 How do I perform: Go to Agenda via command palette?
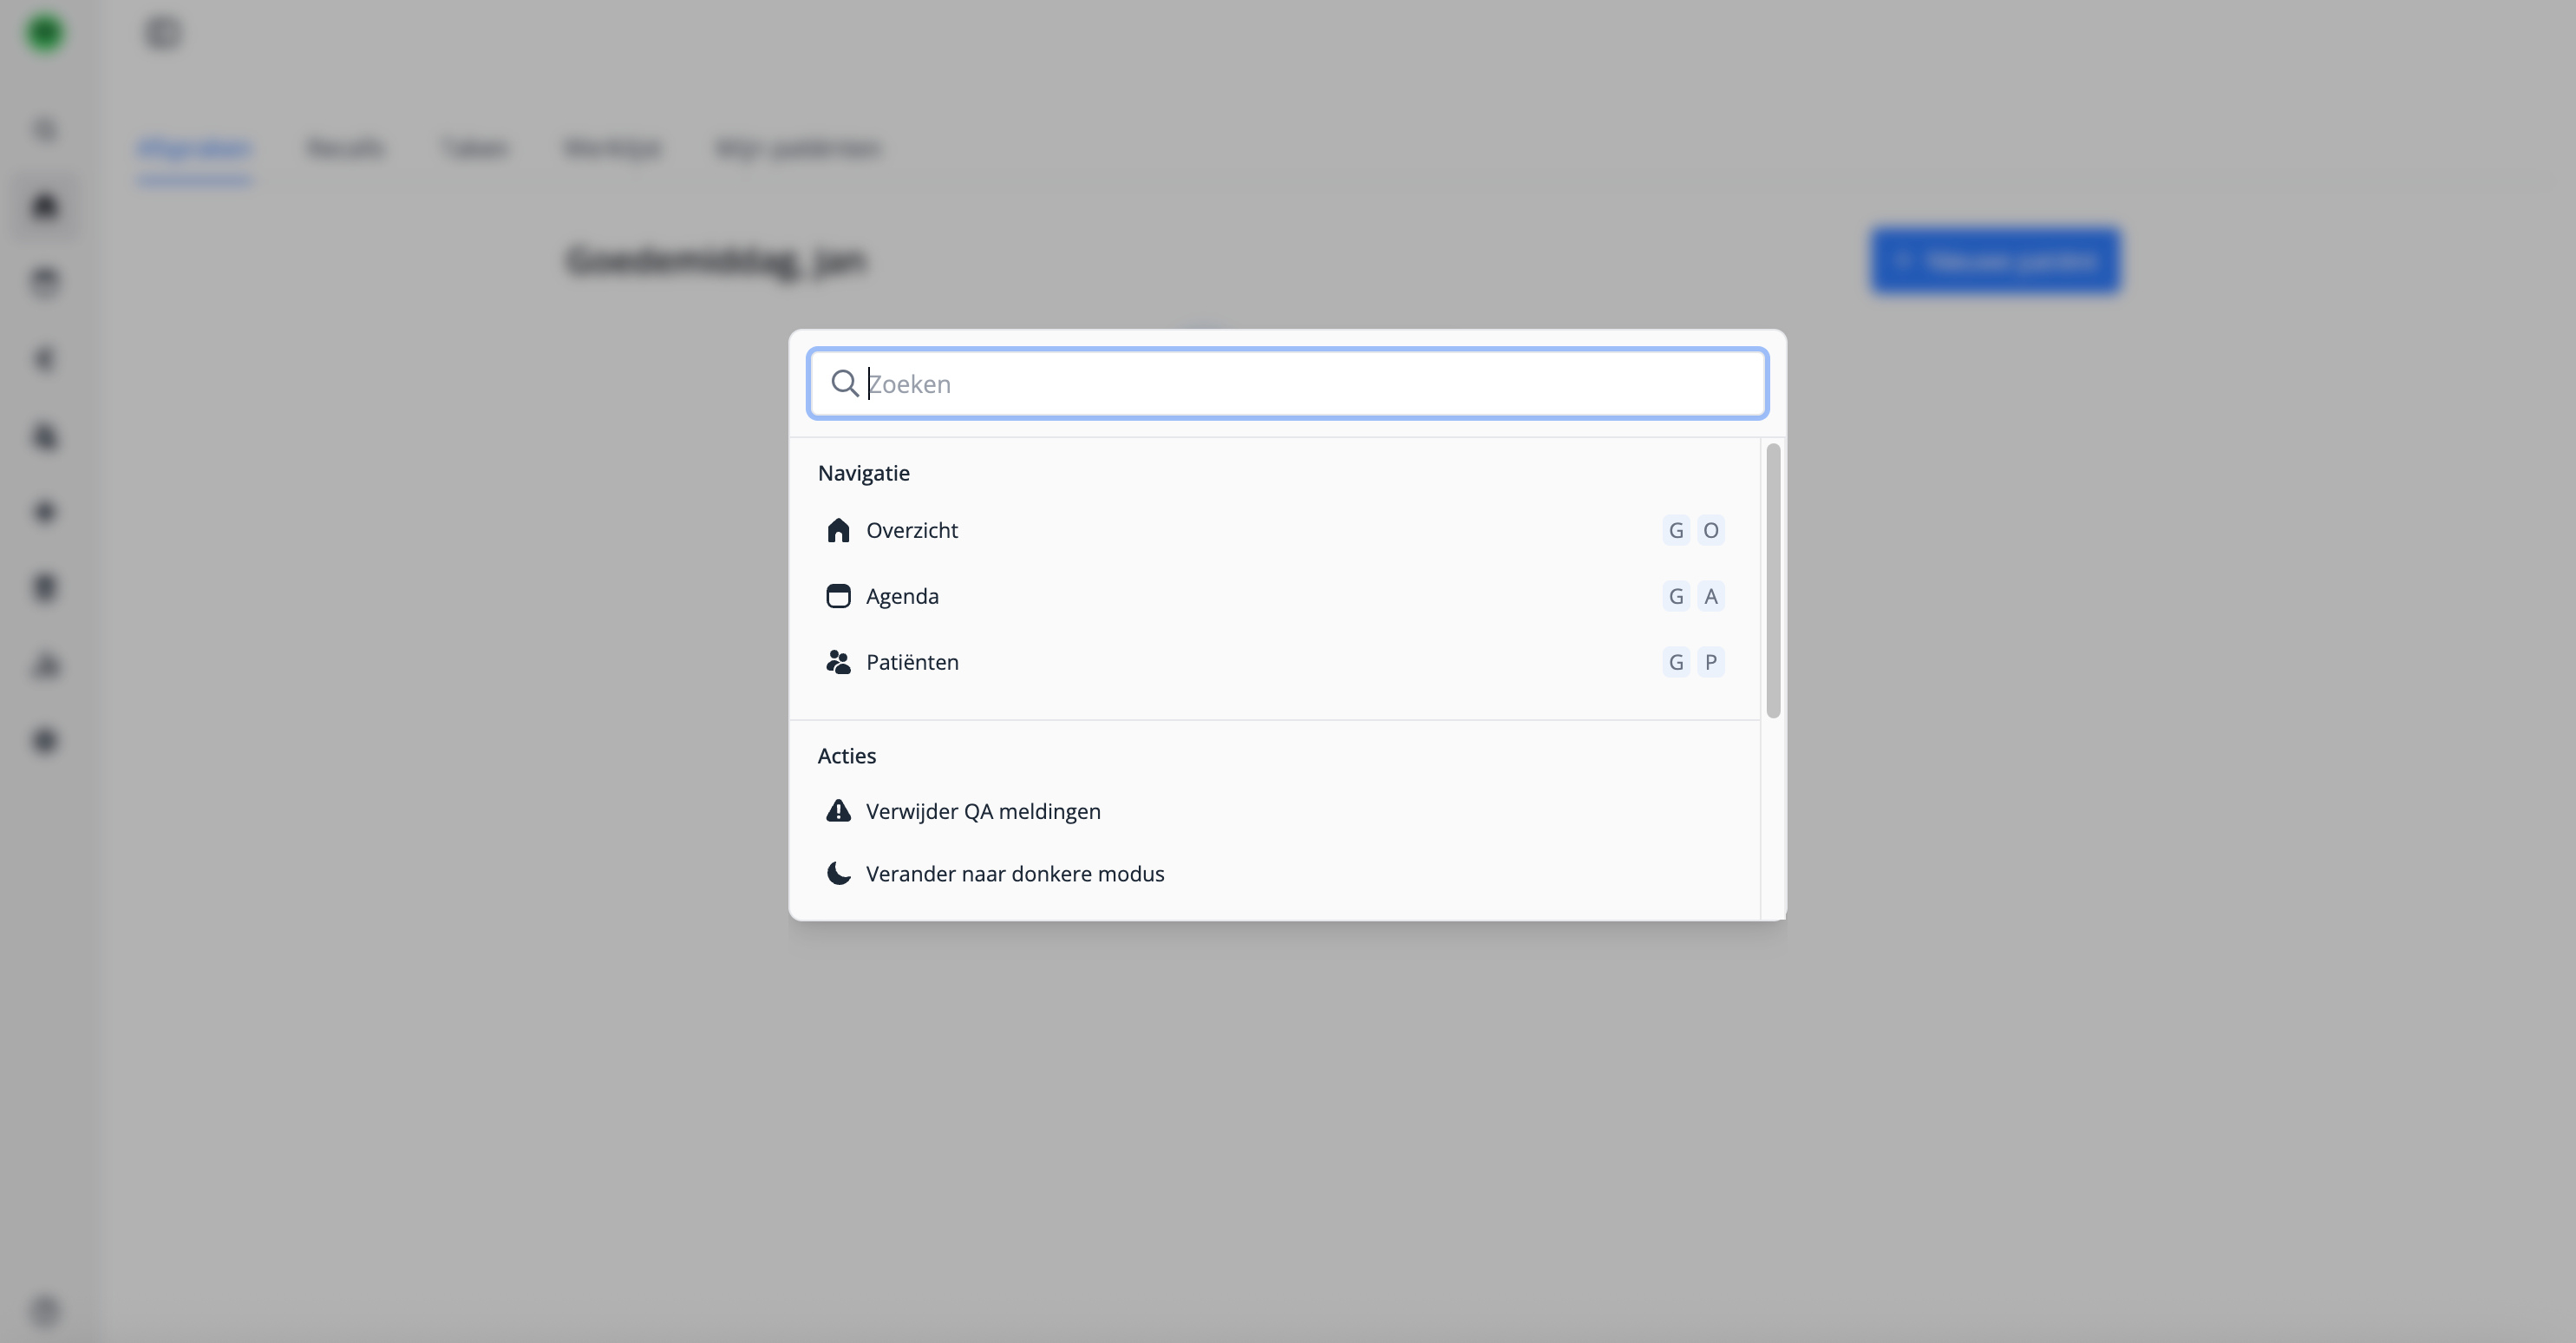[902, 596]
